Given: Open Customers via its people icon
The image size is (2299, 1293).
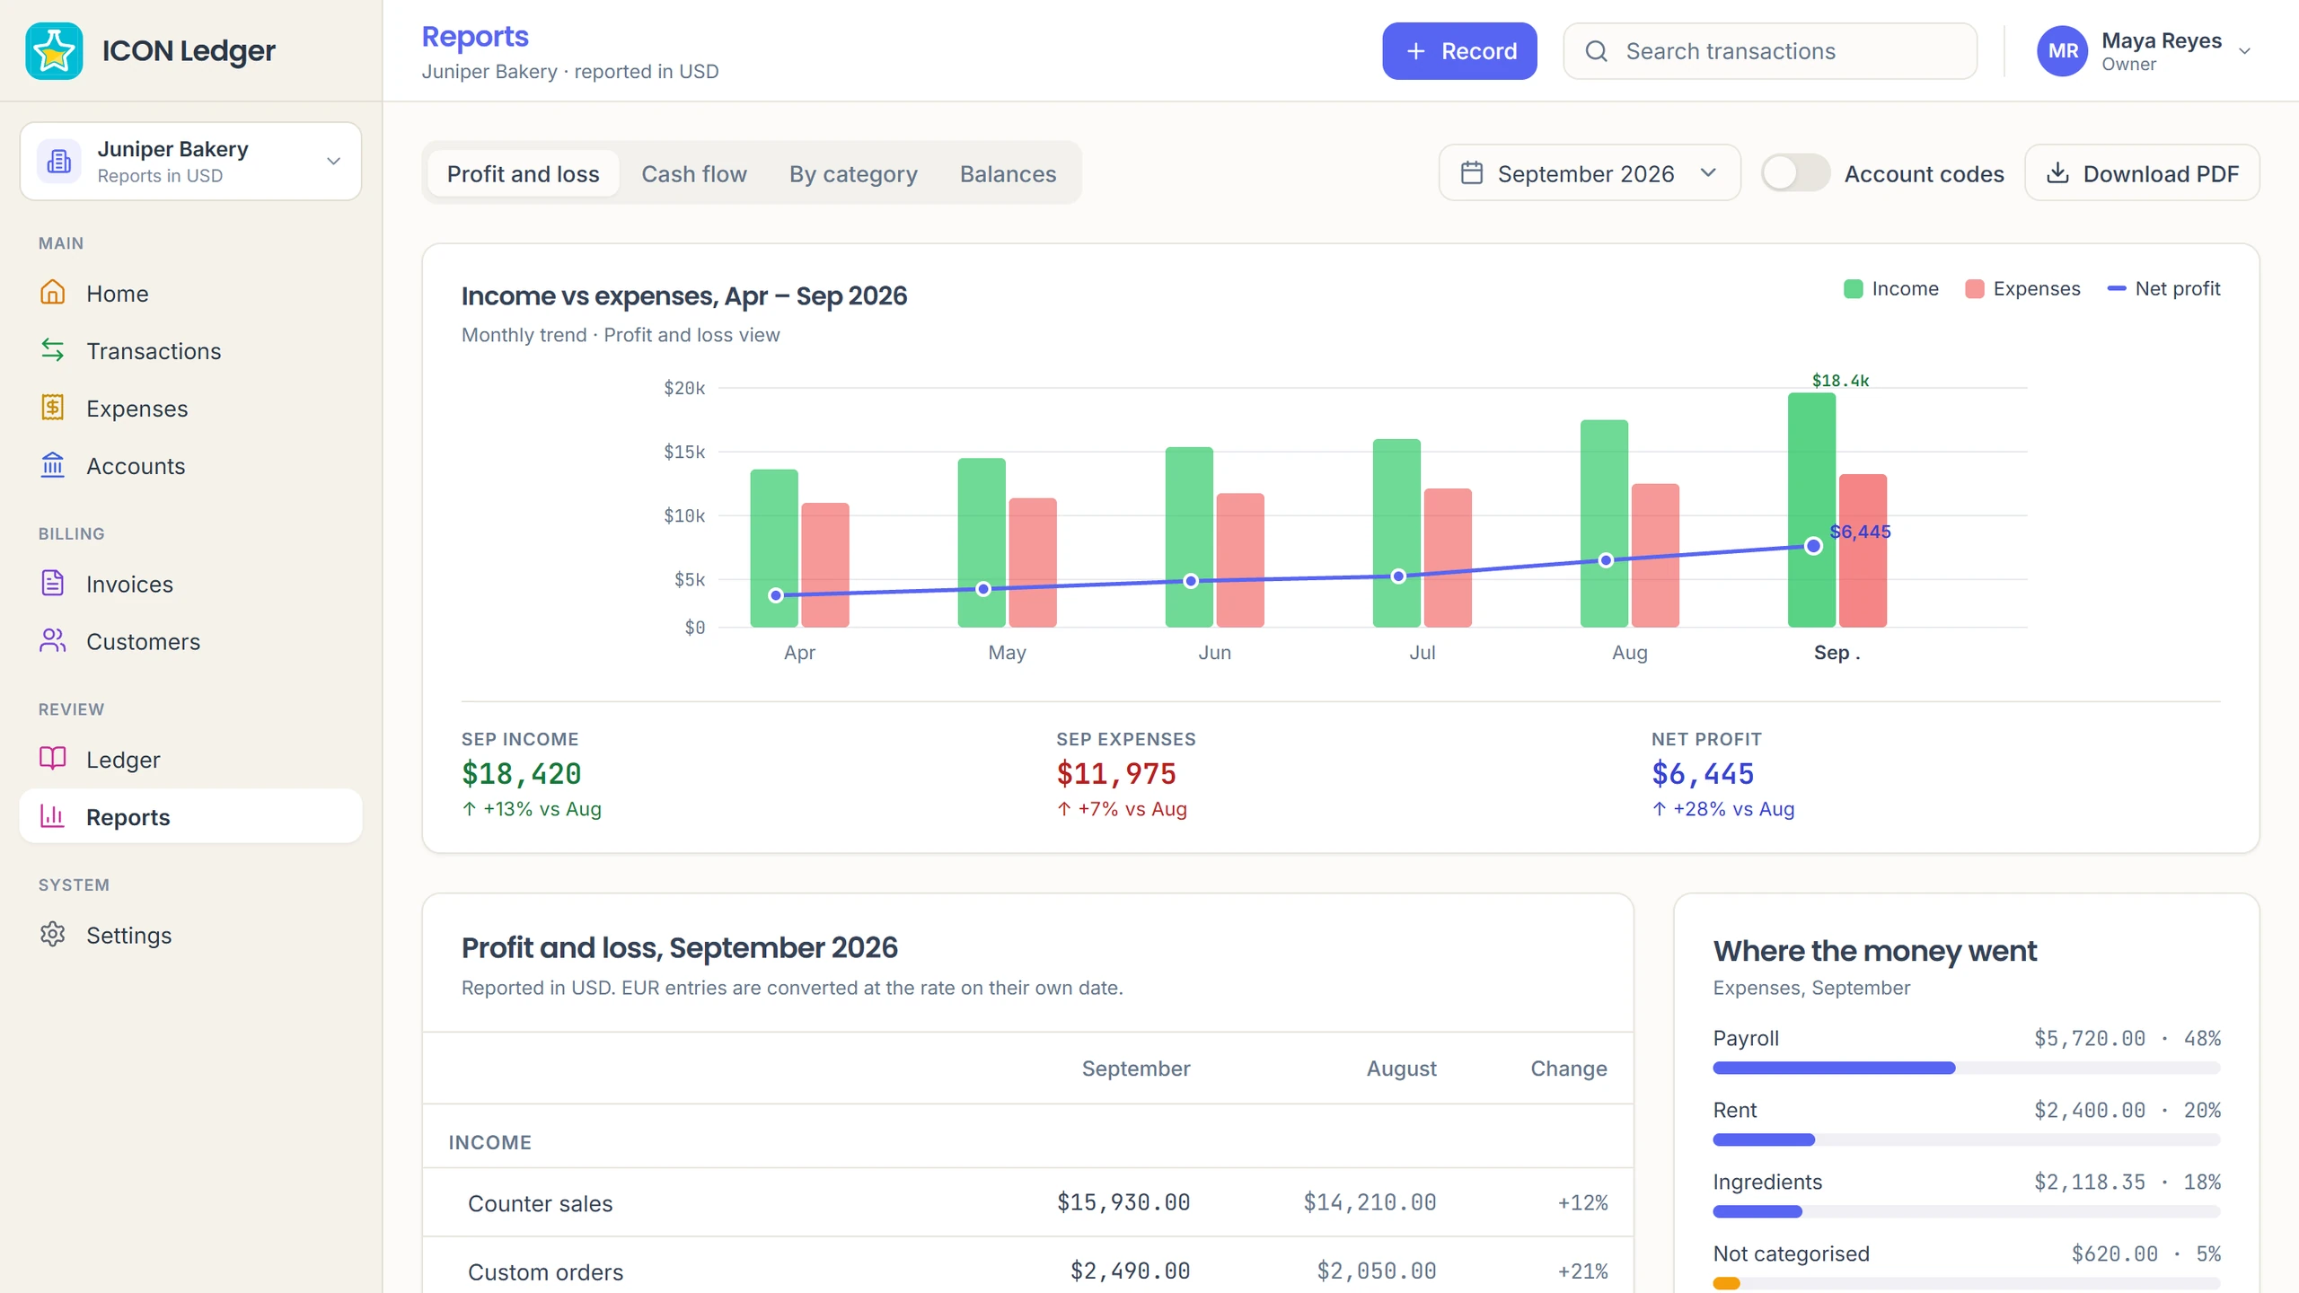Looking at the screenshot, I should [53, 641].
